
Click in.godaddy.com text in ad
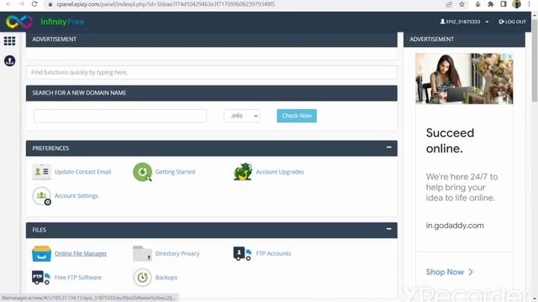[x=455, y=226]
